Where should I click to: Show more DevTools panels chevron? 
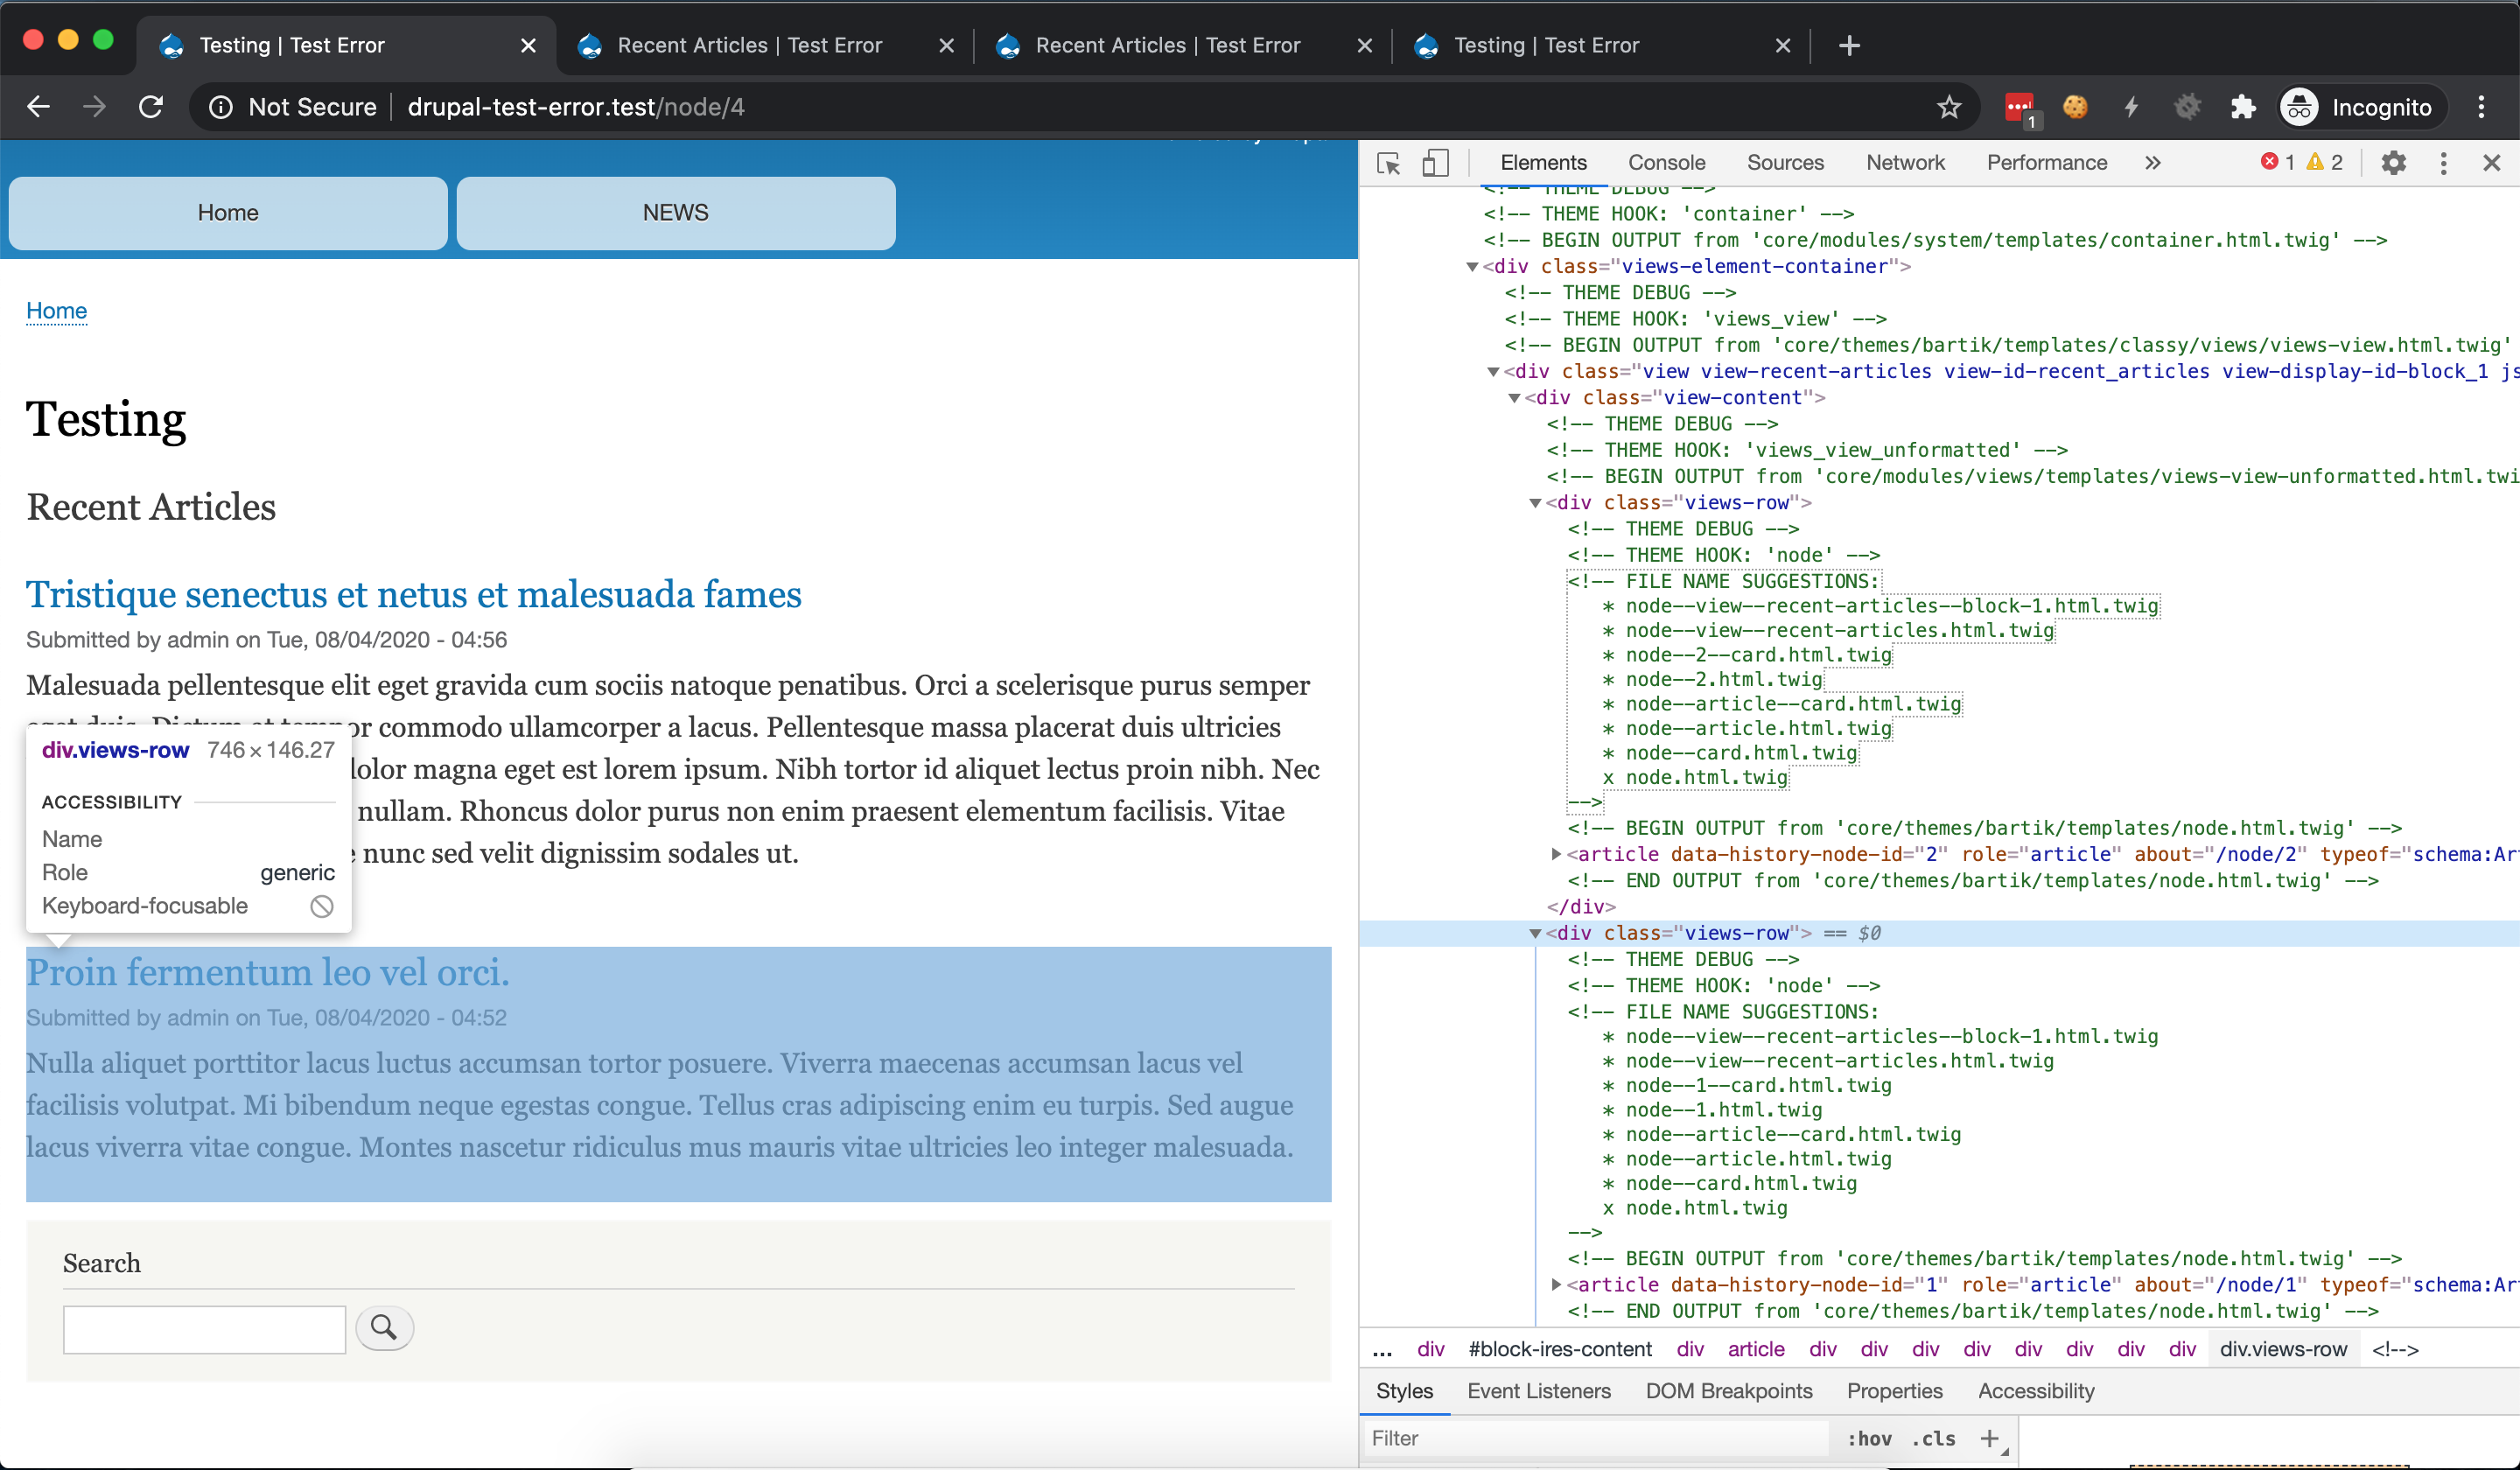coord(2153,163)
